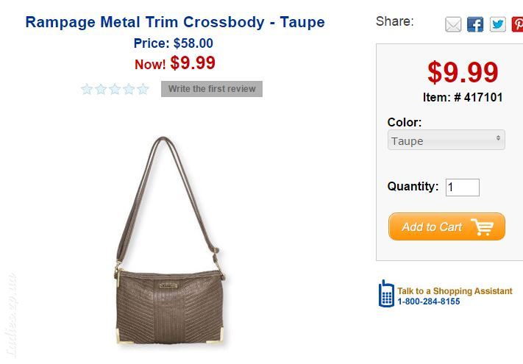The image size is (523, 364).
Task: Set a four-star rating
Action: (x=129, y=89)
